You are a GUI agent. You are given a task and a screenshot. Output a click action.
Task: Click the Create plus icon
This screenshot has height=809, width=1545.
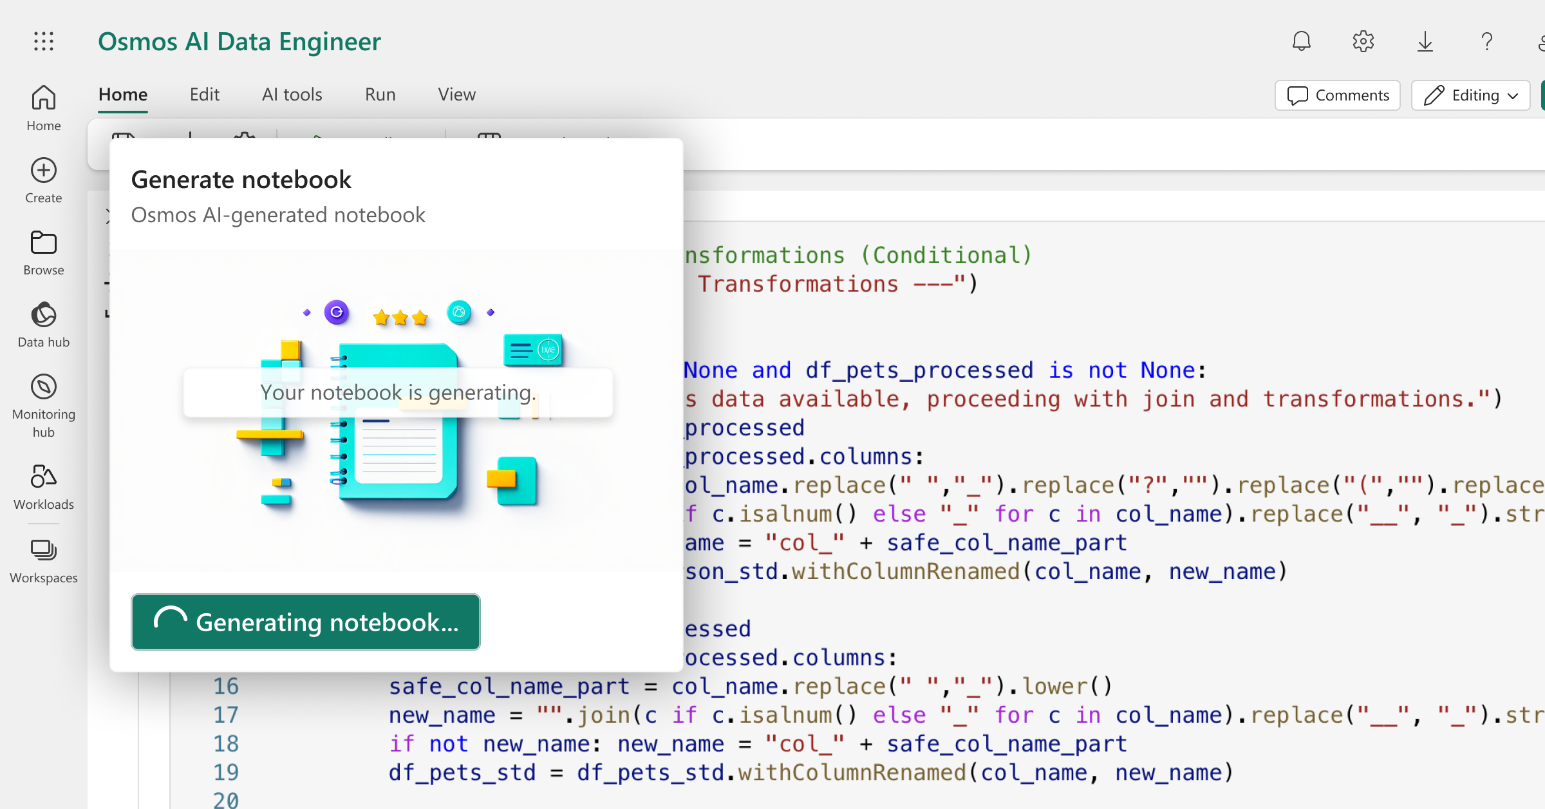[x=44, y=170]
